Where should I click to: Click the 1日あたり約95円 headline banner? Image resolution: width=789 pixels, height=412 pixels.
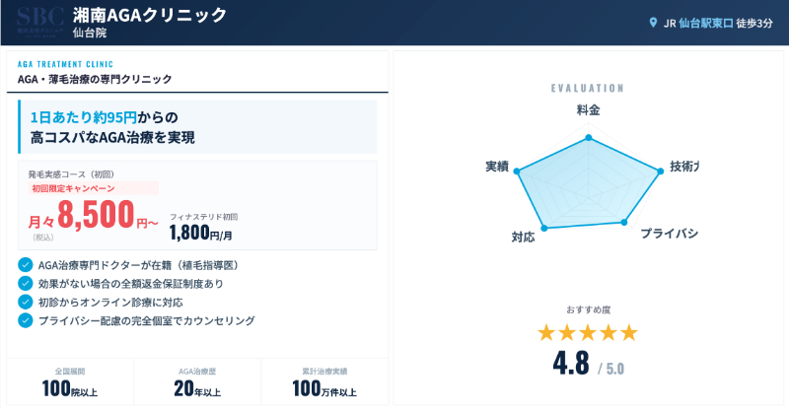click(197, 127)
